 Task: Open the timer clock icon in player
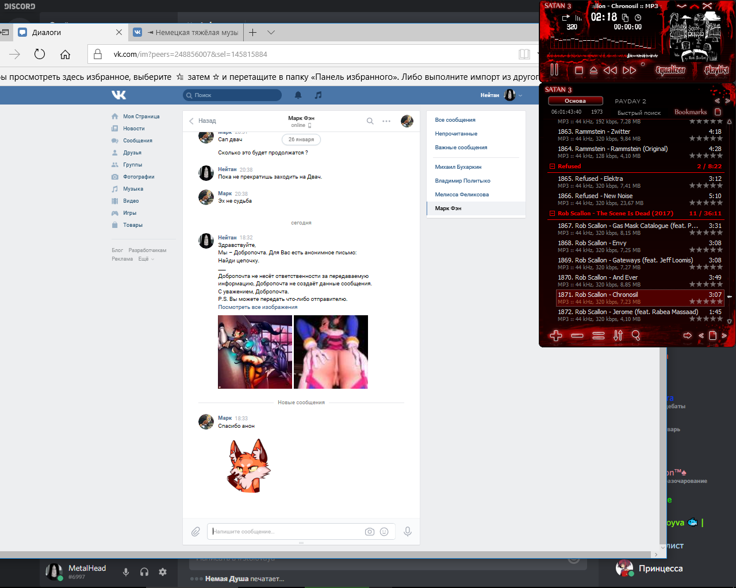click(x=638, y=18)
